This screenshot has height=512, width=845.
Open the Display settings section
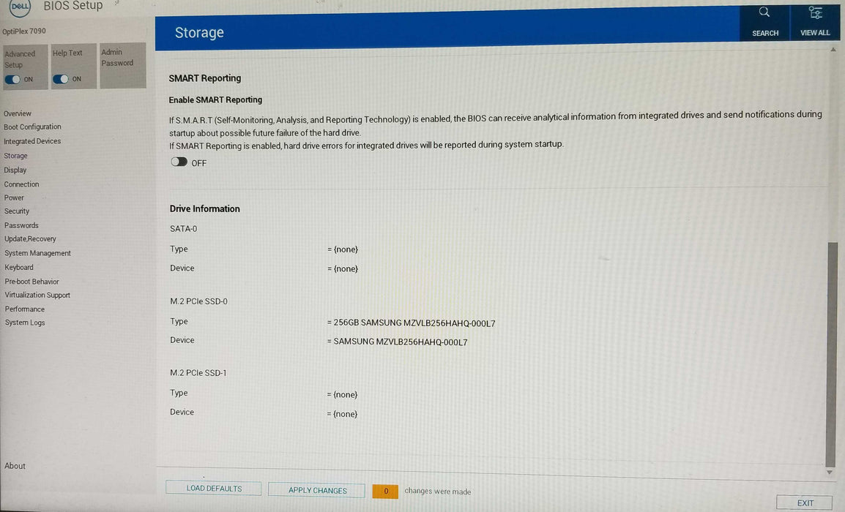pyautogui.click(x=15, y=170)
